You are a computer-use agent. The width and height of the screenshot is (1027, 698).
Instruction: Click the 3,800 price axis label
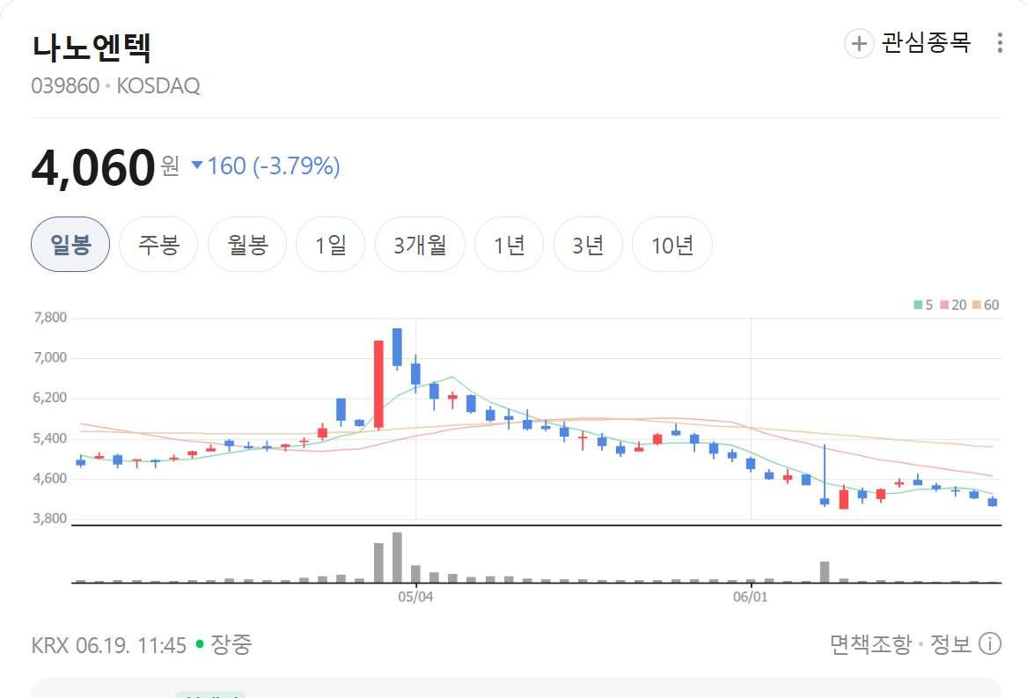coord(50,518)
